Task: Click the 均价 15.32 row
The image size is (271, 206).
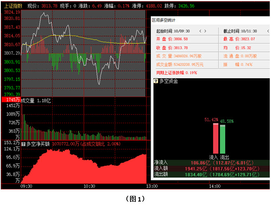Action: [x=237, y=48]
